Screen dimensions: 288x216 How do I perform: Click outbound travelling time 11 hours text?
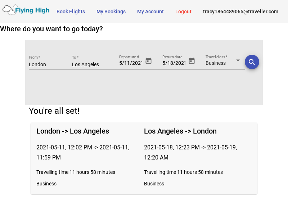pos(76,172)
